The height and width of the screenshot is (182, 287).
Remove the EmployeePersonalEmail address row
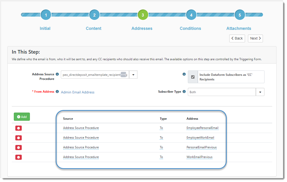(x=18, y=128)
